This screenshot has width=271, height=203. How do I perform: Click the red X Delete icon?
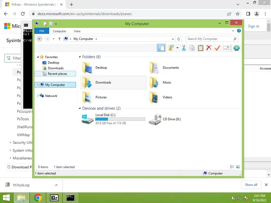(209, 48)
